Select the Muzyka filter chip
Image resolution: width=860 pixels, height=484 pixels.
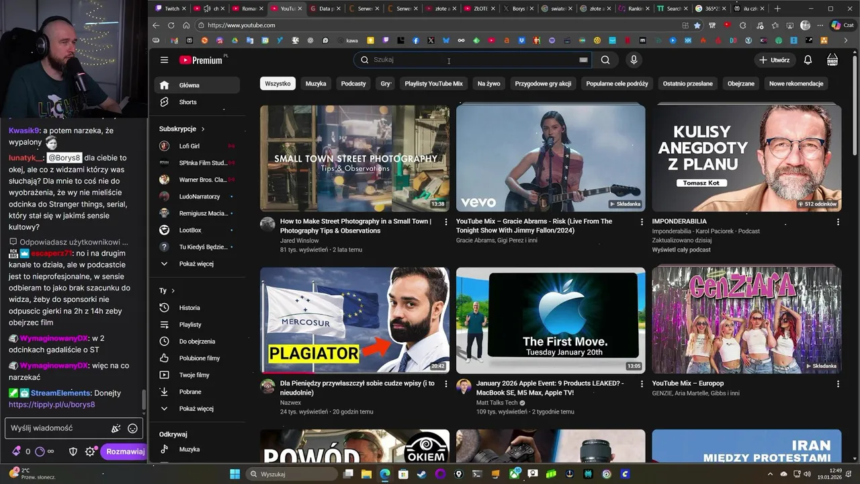click(x=316, y=84)
